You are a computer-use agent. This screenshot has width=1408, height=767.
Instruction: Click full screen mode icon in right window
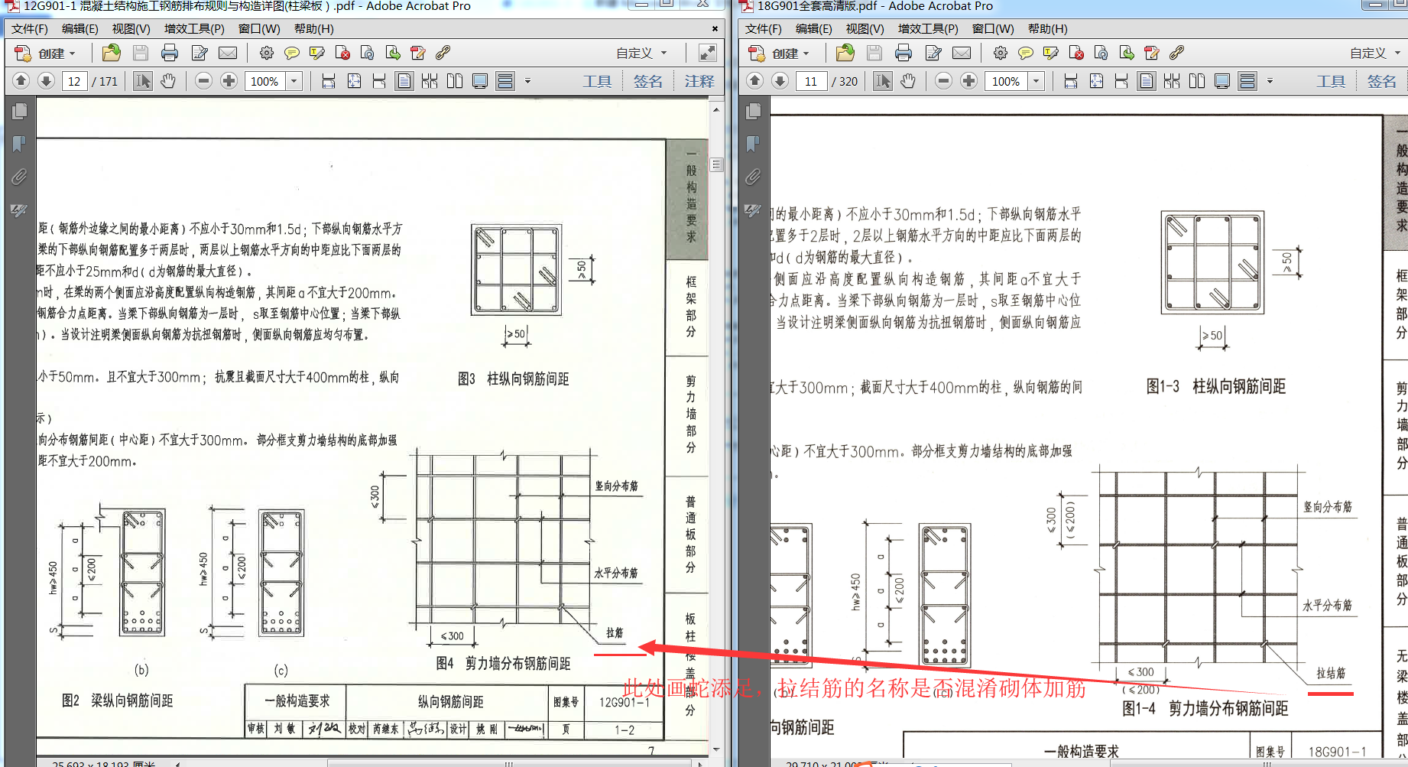click(x=1222, y=80)
